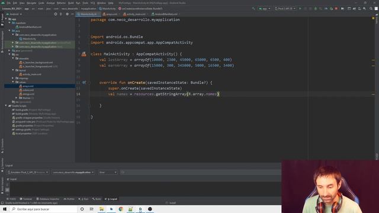Image resolution: width=379 pixels, height=213 pixels.
Task: Click the project pane locate target icon
Action: 56,14
